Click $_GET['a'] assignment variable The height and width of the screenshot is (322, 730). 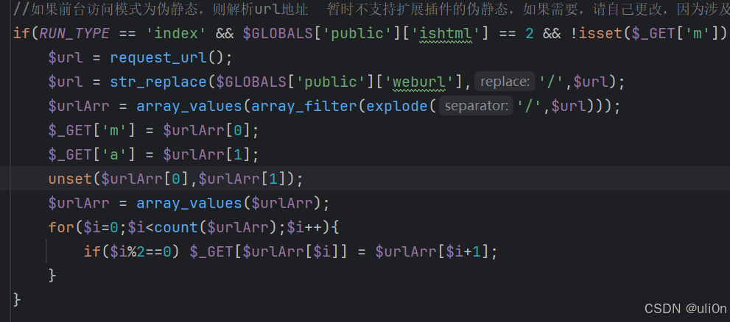91,154
